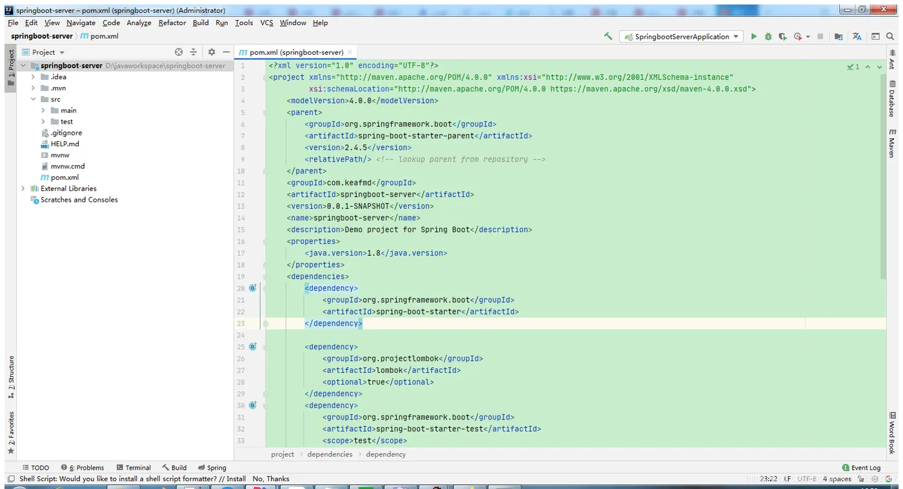Click the grey Stop square icon
The height and width of the screenshot is (489, 903).
pyautogui.click(x=820, y=37)
